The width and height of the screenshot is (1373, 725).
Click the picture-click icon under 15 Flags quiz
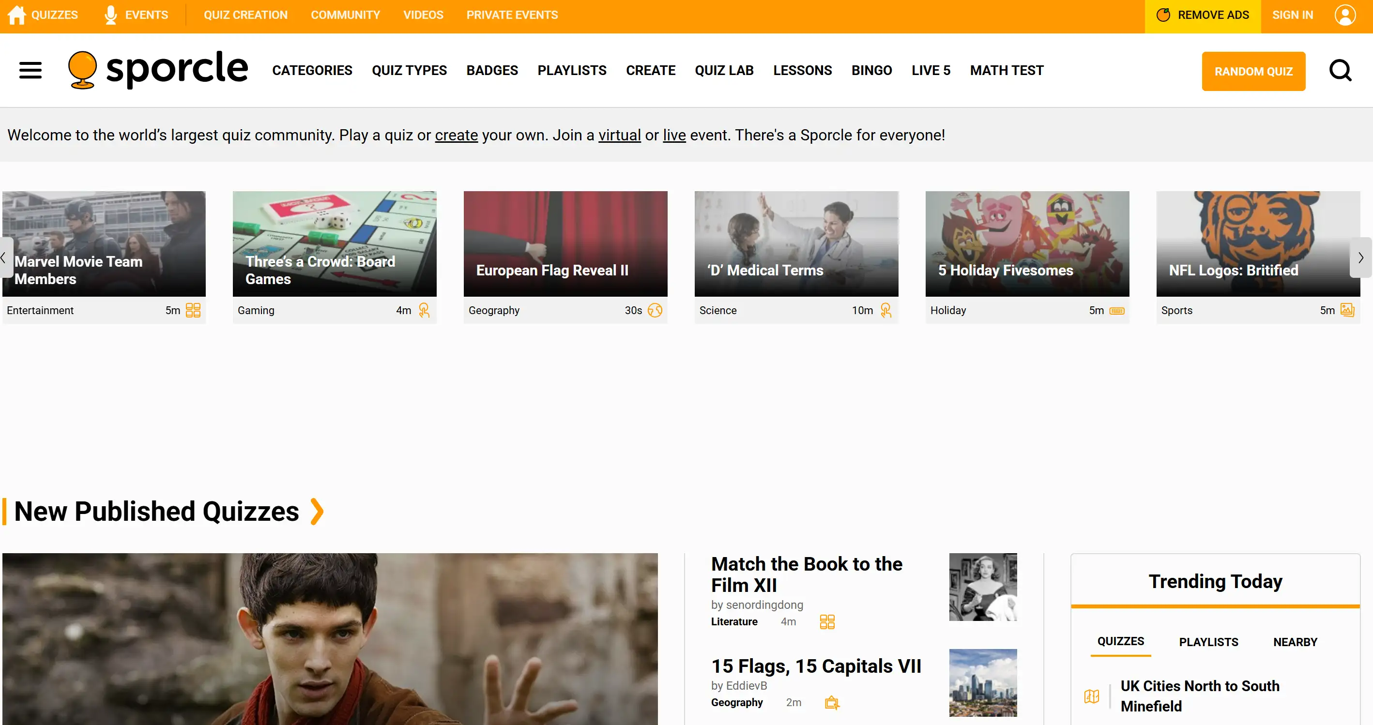click(831, 703)
